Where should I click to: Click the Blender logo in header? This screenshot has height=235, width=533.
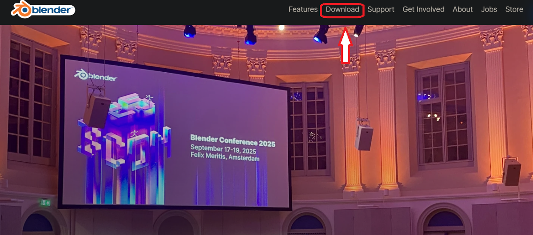pyautogui.click(x=43, y=9)
